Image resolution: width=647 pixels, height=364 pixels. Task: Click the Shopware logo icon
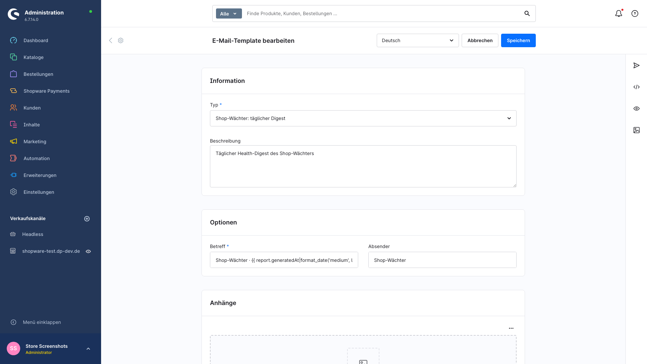pyautogui.click(x=13, y=14)
